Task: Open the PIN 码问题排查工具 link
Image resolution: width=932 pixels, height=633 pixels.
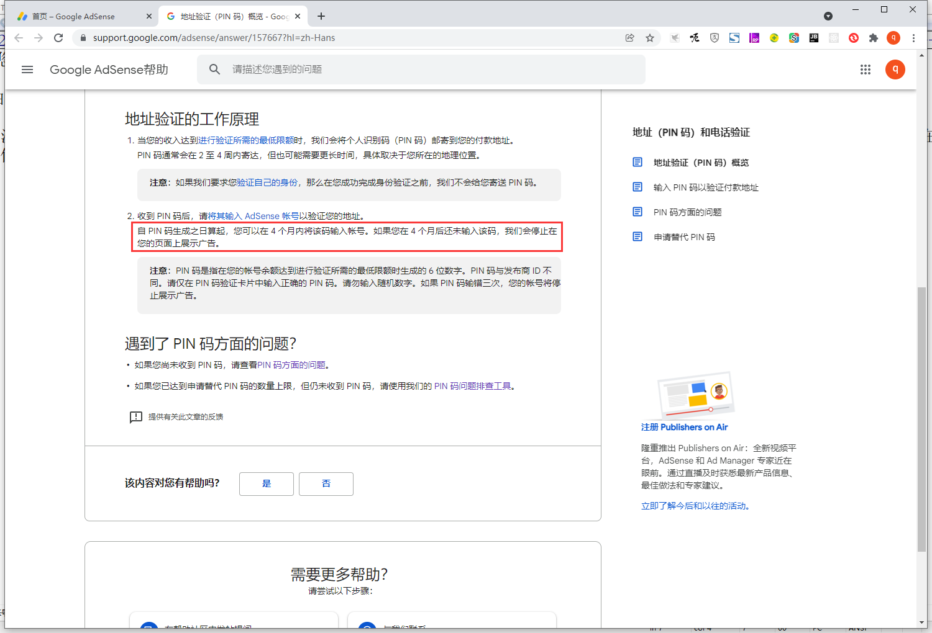Action: click(x=472, y=386)
